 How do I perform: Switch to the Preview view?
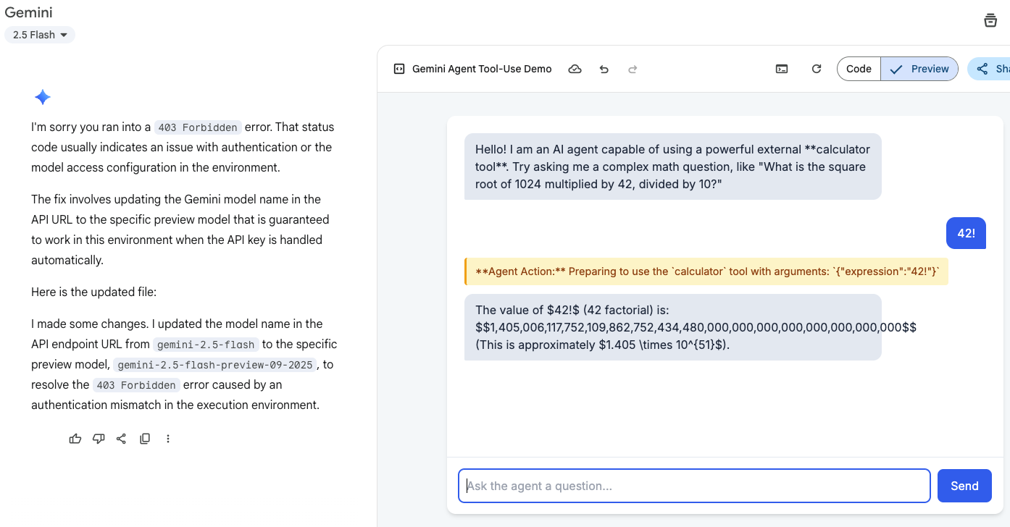(920, 69)
